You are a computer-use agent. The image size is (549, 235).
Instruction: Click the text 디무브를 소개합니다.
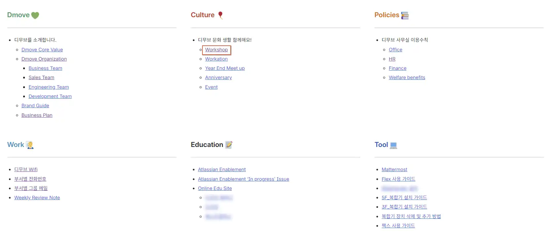35,40
